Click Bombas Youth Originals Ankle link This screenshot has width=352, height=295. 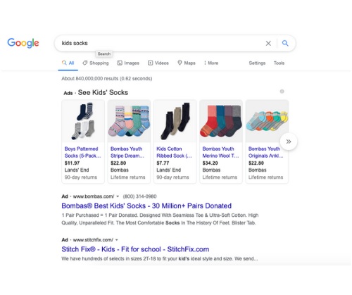pos(266,152)
